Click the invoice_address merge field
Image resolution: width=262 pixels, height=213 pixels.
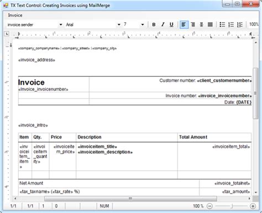(36, 60)
